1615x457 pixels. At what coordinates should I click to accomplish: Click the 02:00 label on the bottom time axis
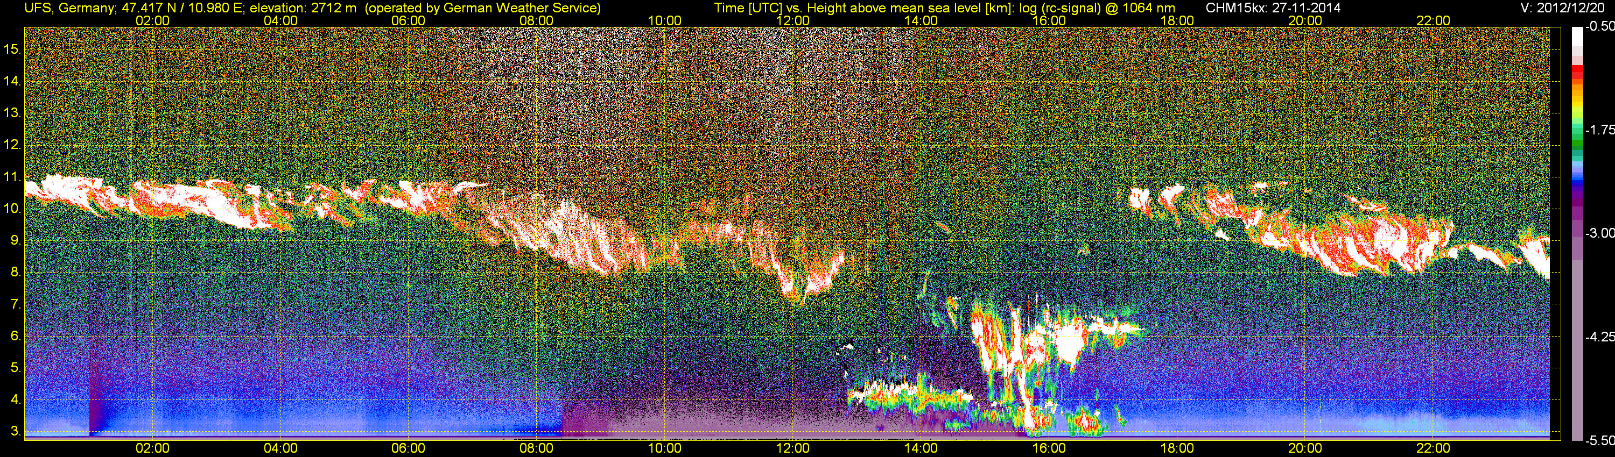[x=152, y=448]
